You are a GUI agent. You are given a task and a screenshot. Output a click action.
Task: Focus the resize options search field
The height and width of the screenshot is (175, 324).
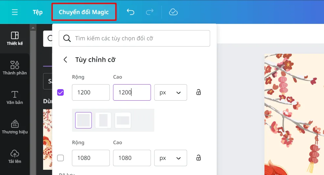pyautogui.click(x=134, y=38)
